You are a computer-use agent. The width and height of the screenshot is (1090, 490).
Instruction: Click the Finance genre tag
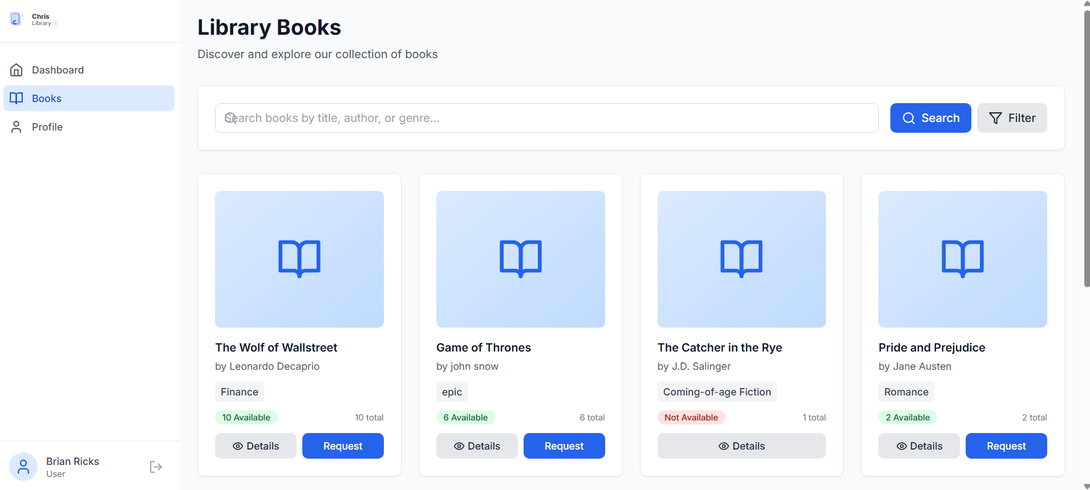coord(240,392)
